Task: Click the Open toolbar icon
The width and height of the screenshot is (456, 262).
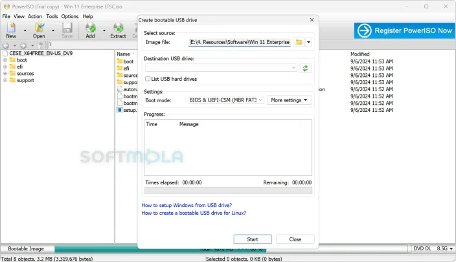Action: (x=39, y=30)
